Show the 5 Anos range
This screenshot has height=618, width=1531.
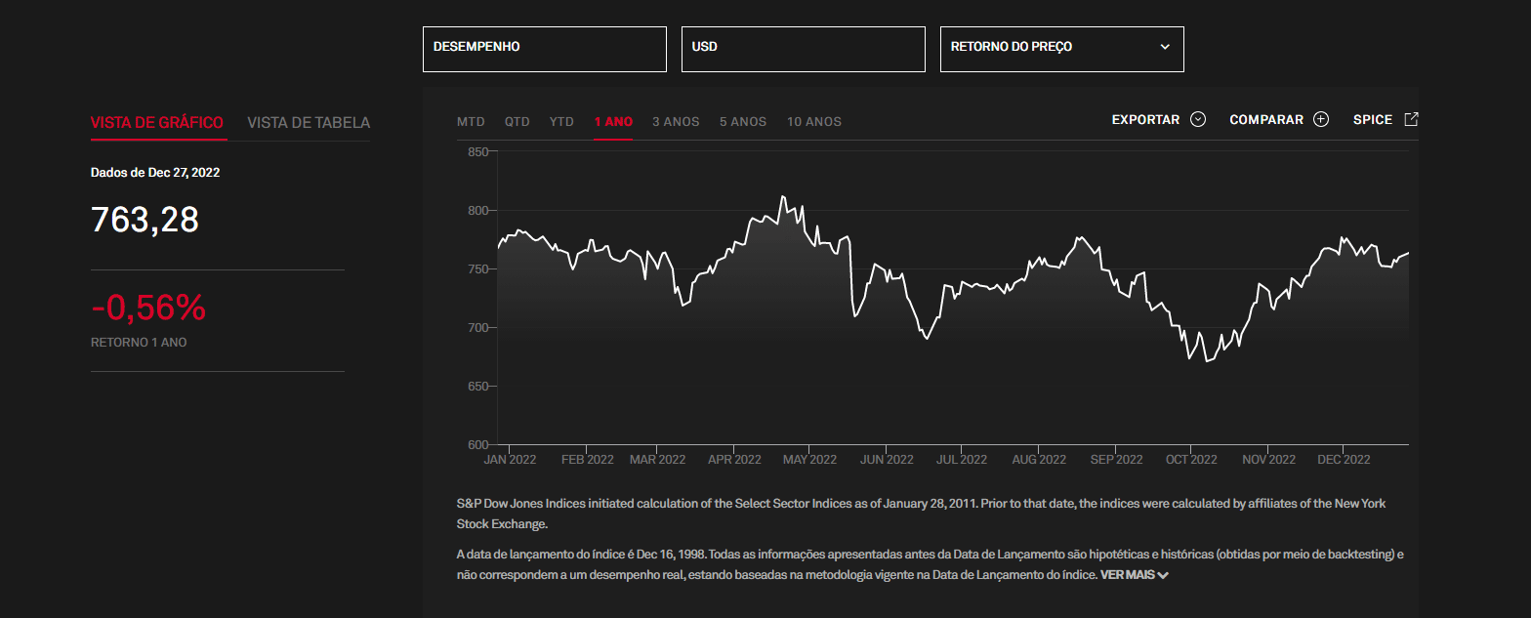(743, 122)
